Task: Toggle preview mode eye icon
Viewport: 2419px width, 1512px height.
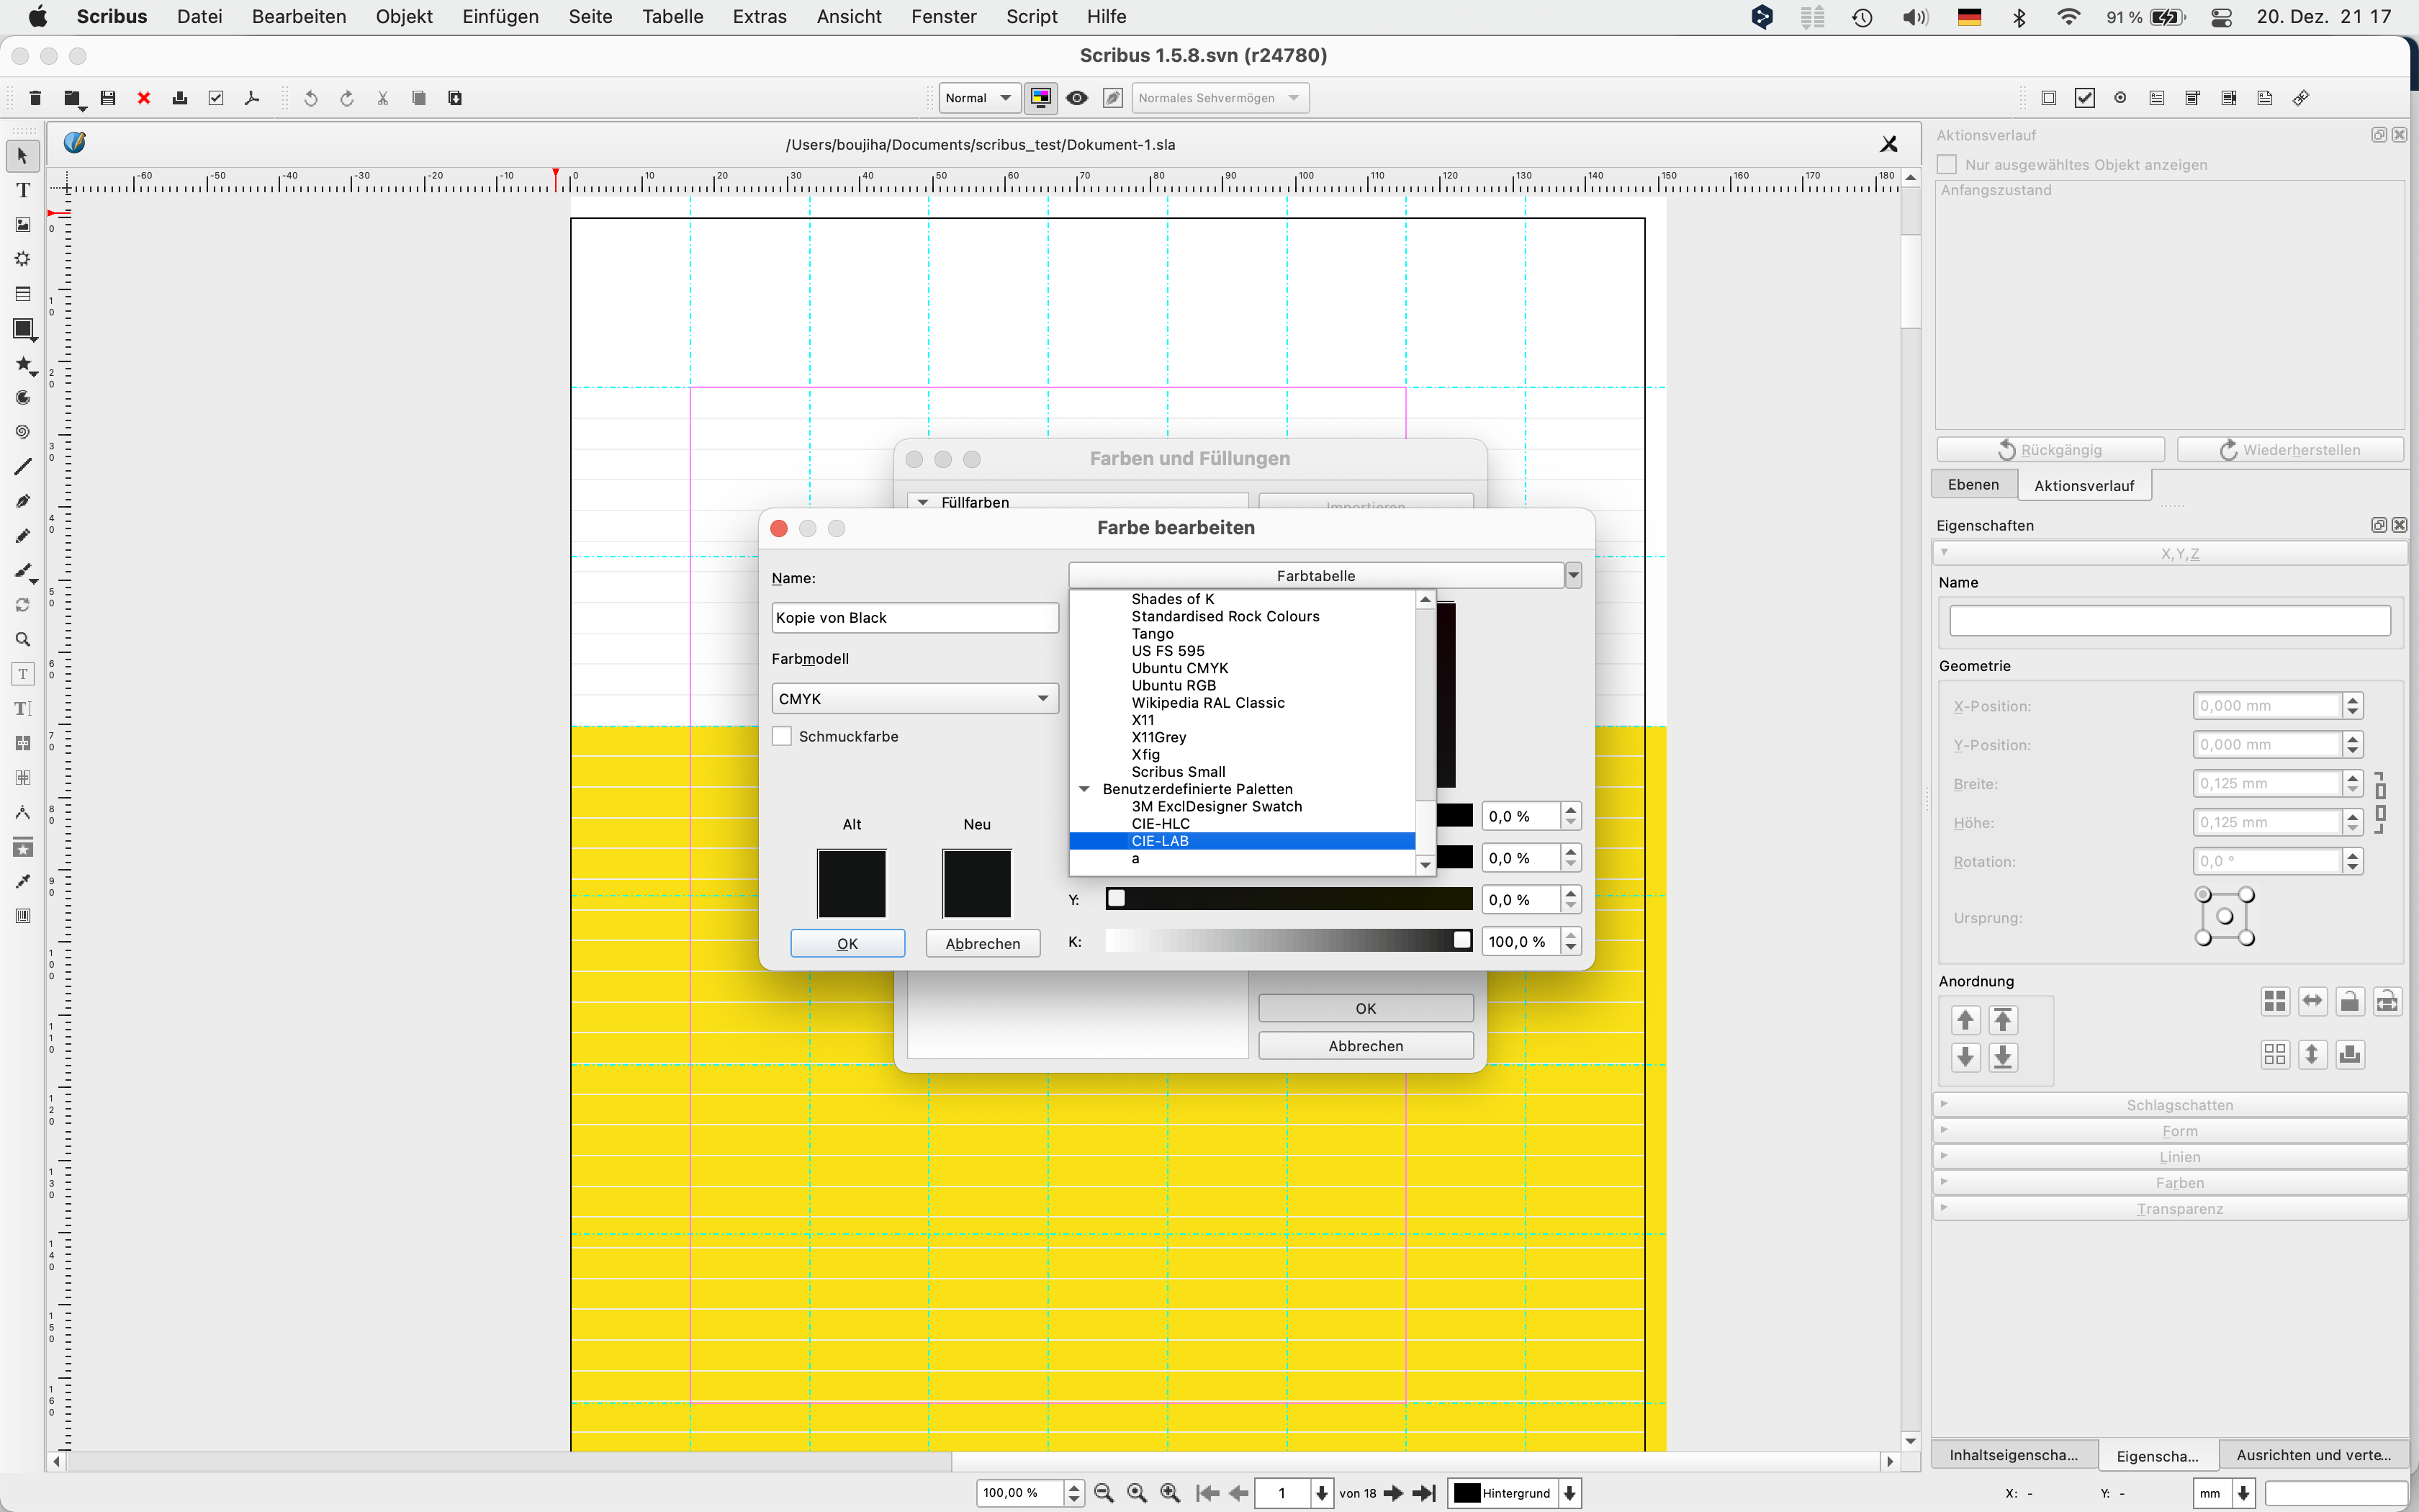Action: click(1076, 98)
